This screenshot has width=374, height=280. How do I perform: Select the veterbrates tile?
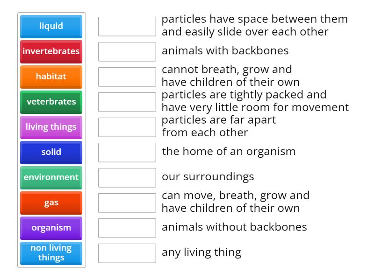[x=51, y=102]
